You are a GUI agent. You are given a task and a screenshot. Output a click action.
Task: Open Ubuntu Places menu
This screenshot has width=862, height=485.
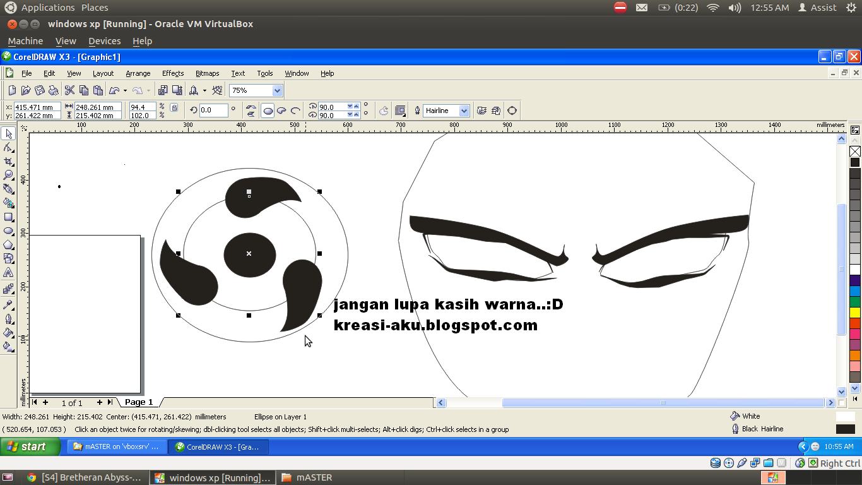pos(95,8)
